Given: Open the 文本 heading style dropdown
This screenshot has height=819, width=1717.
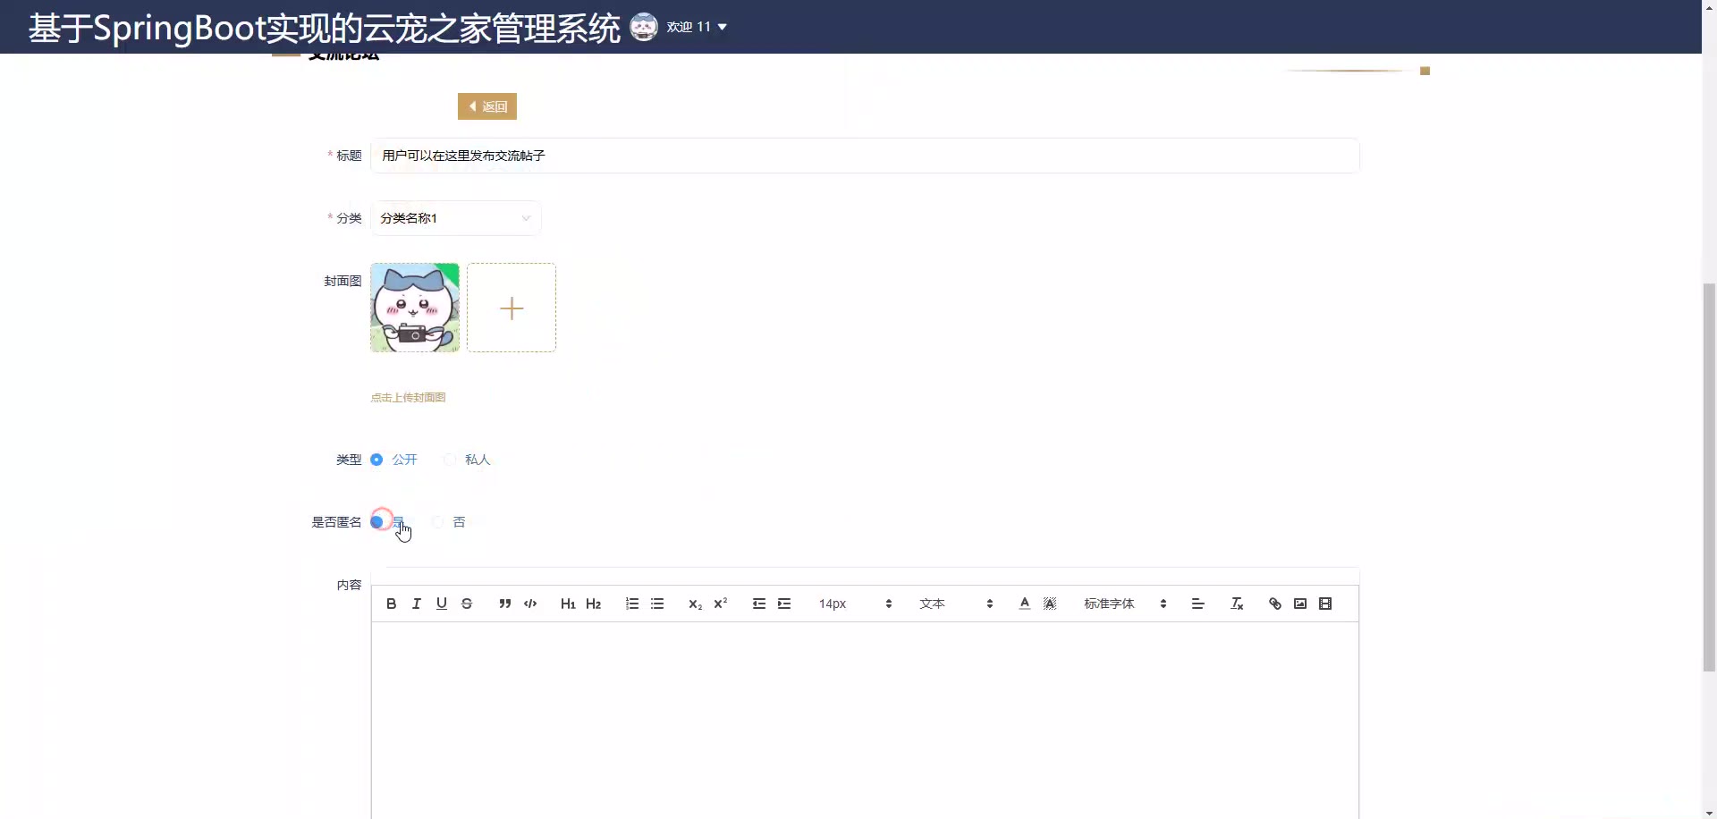Looking at the screenshot, I should click(956, 604).
